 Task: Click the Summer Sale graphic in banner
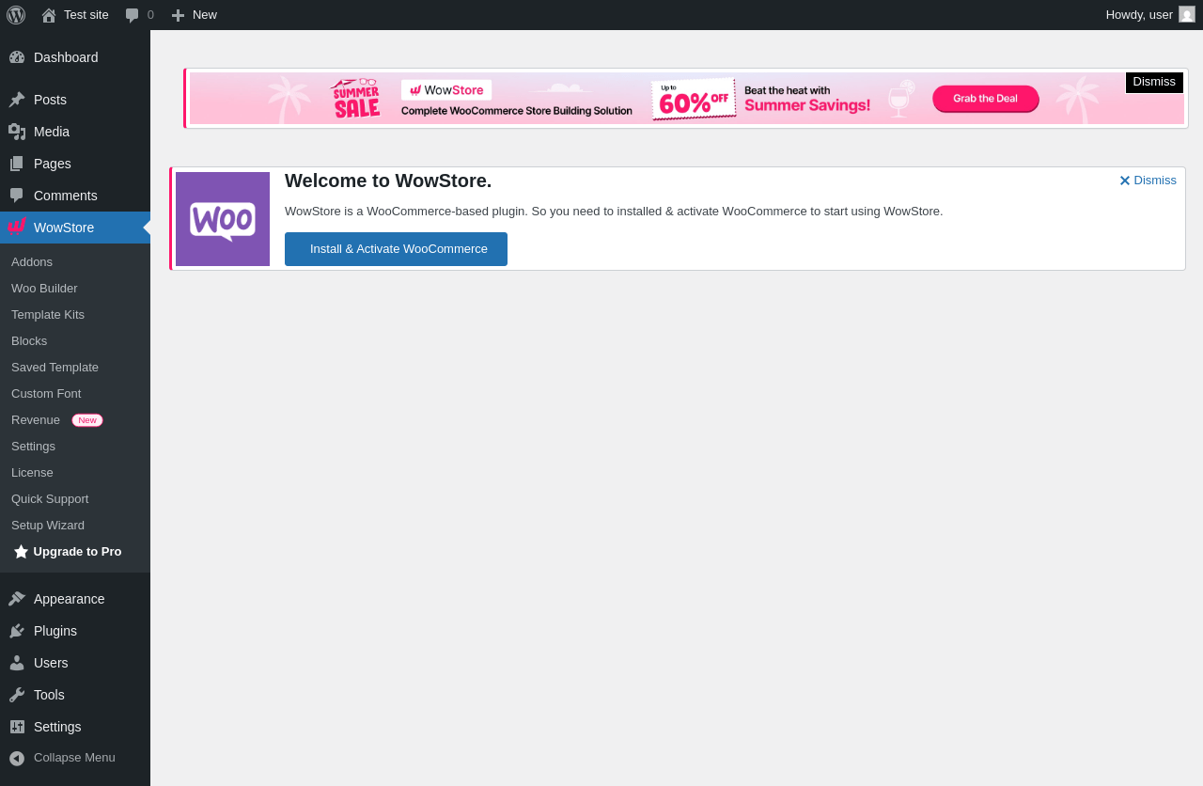click(x=355, y=99)
